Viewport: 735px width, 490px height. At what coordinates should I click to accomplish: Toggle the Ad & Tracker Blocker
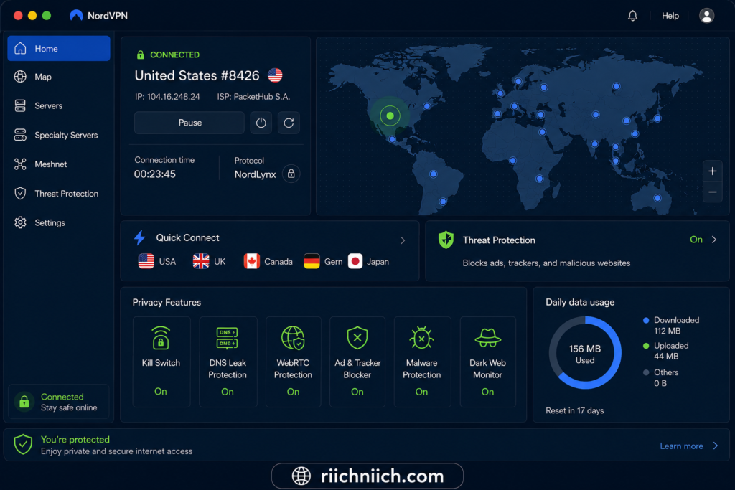357,362
